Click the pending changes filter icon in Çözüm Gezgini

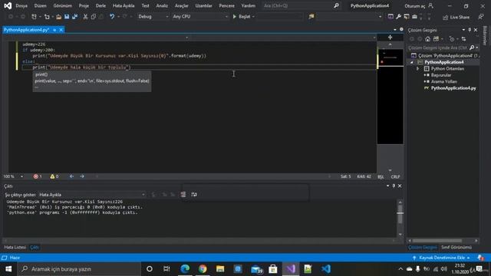point(452,39)
